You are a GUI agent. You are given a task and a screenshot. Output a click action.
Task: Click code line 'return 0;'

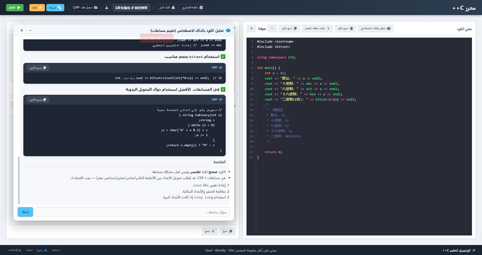pyautogui.click(x=273, y=152)
